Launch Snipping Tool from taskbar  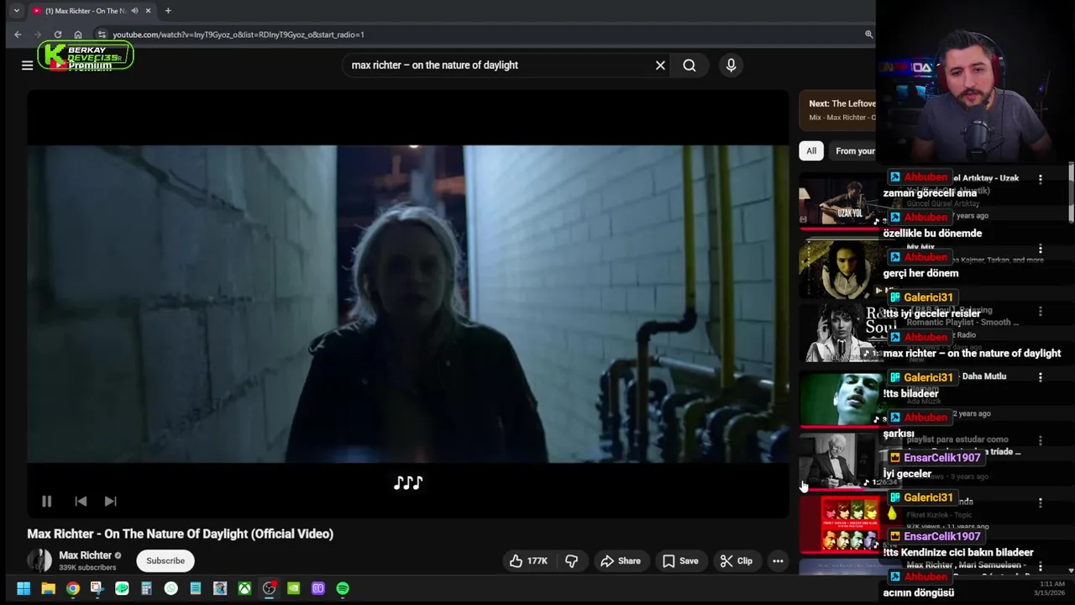97,588
